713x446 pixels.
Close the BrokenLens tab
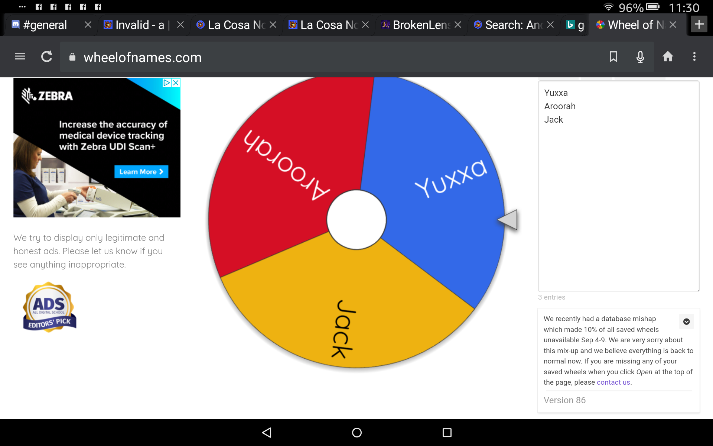(x=458, y=25)
